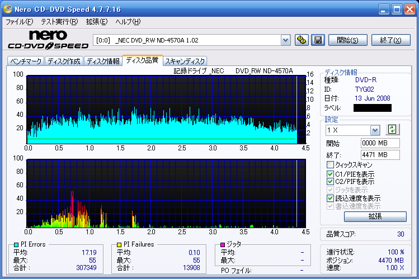Click the speed value 1.00 X
This screenshot has width=419, height=279.
(395, 267)
